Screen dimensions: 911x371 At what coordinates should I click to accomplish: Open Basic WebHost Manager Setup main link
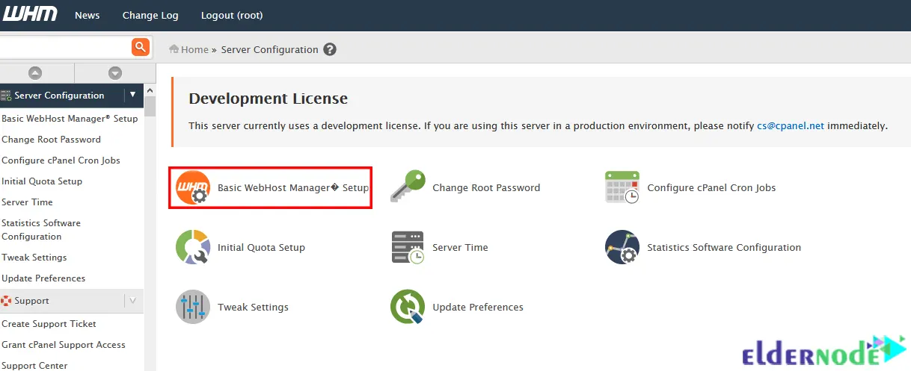pyautogui.click(x=293, y=187)
